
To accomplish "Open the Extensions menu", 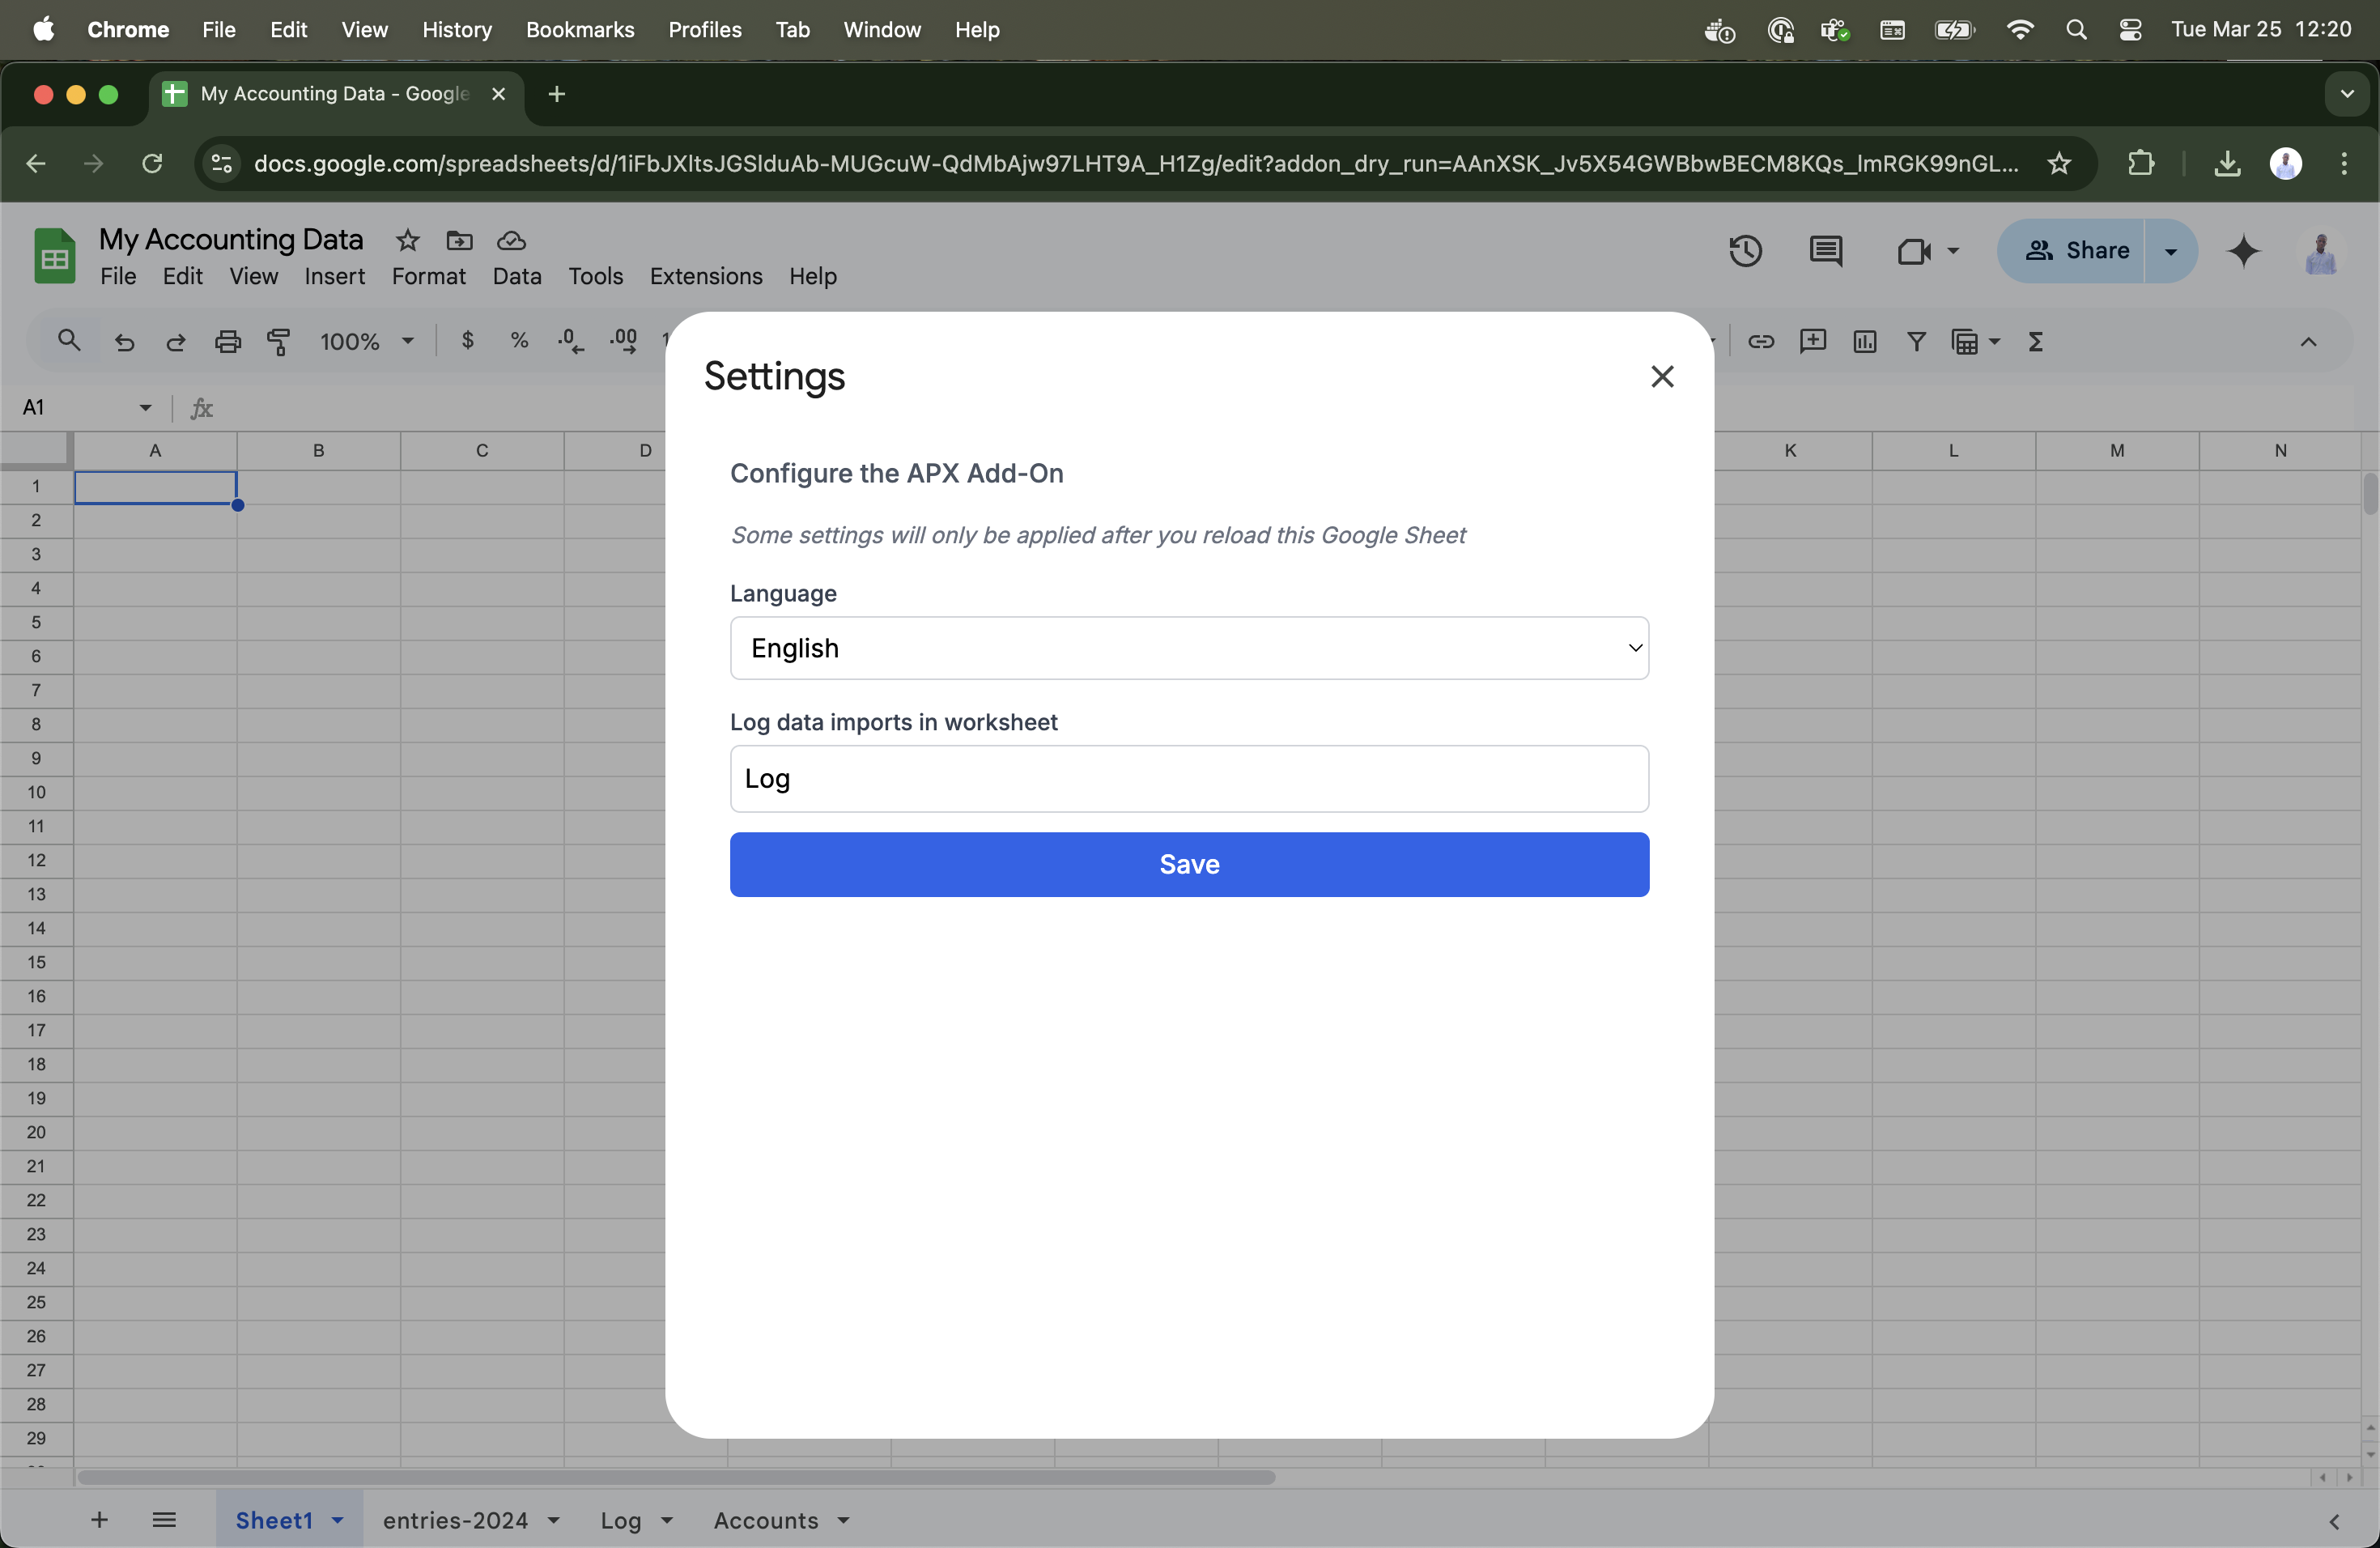I will [705, 276].
